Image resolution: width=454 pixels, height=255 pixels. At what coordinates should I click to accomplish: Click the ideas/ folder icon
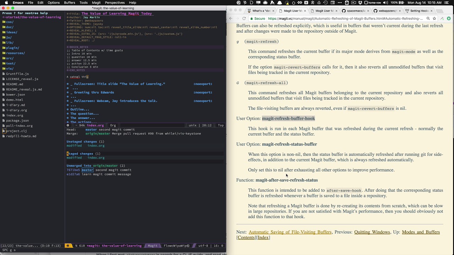(x=4, y=32)
